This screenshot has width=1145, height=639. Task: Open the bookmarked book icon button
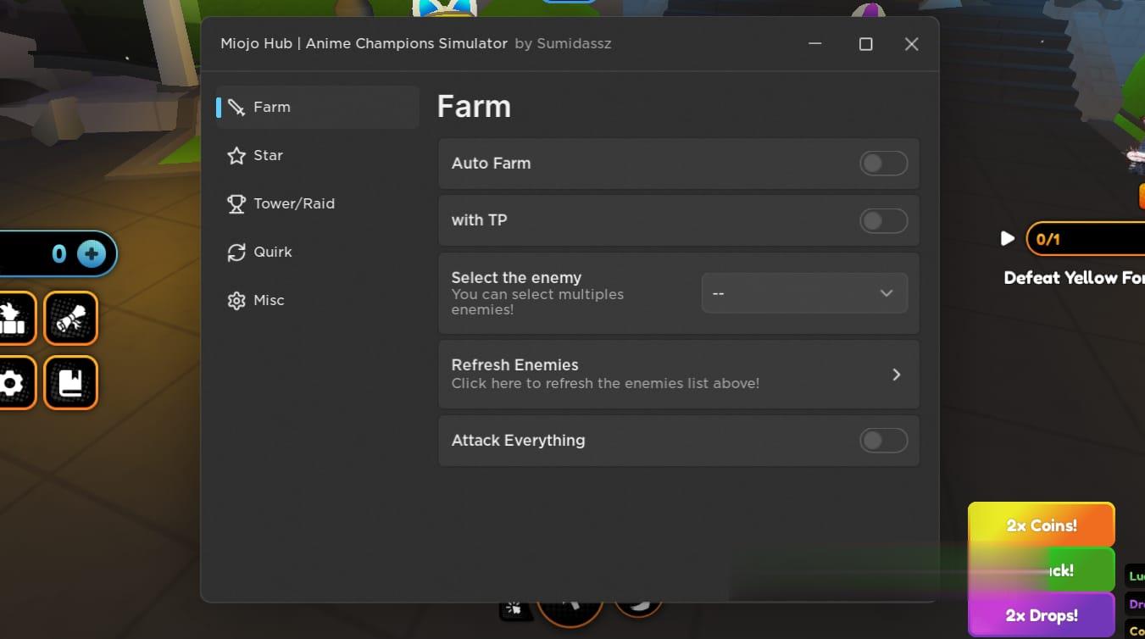click(x=70, y=383)
